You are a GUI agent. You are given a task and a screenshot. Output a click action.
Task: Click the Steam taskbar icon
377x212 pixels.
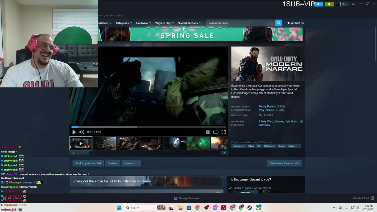pos(249,208)
